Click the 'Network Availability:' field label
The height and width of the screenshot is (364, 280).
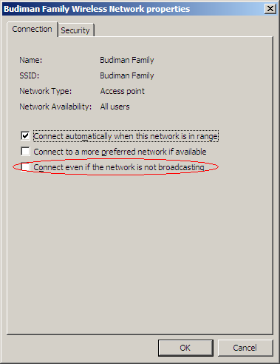click(55, 107)
